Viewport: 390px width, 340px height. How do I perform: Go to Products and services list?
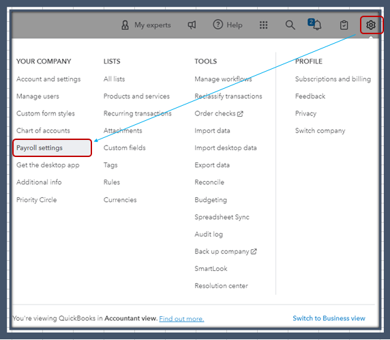(x=136, y=96)
